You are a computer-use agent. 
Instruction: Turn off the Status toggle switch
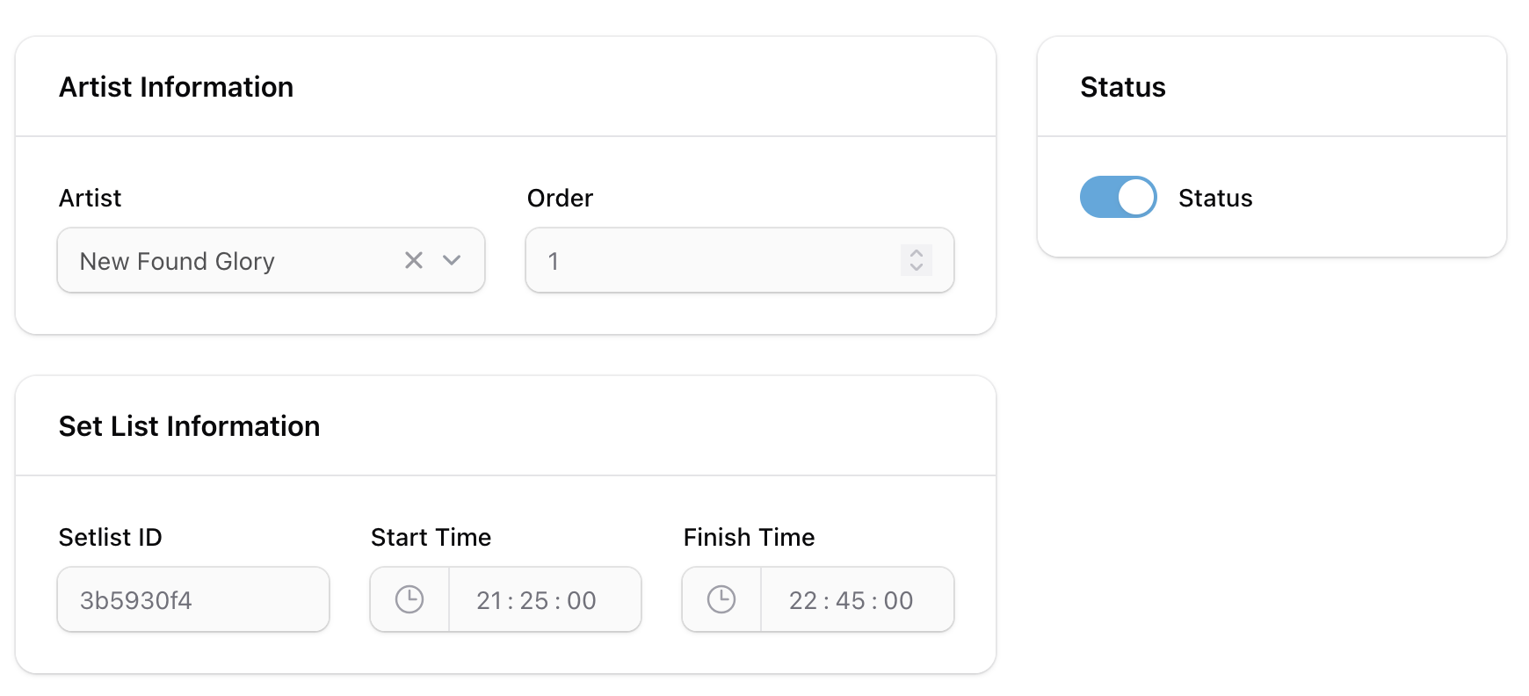tap(1118, 197)
